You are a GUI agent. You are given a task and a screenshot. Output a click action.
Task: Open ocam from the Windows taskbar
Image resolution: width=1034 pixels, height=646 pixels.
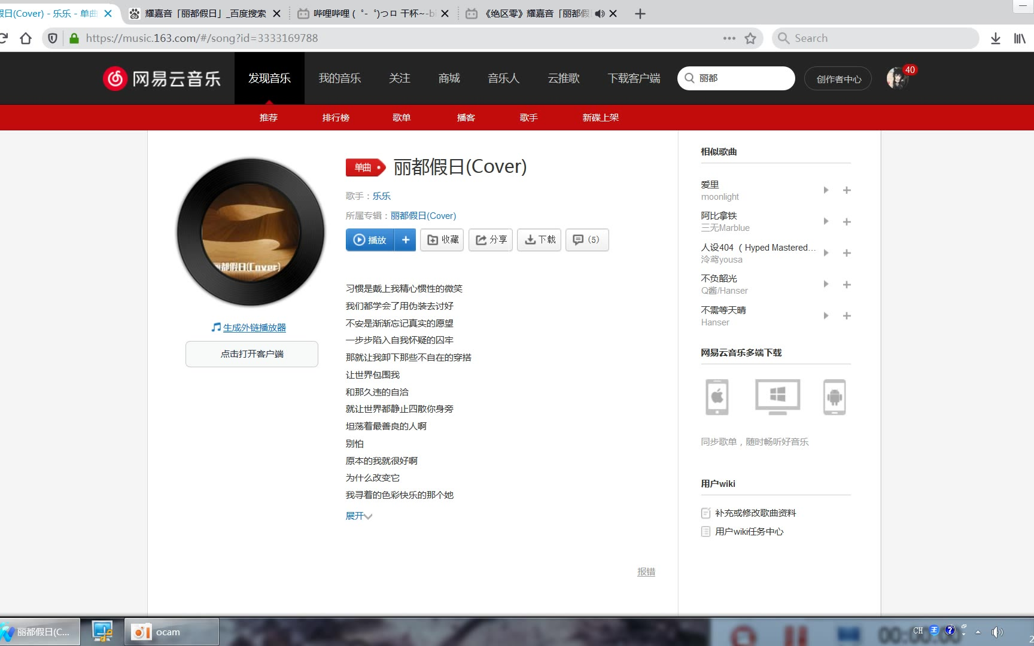[x=171, y=632]
